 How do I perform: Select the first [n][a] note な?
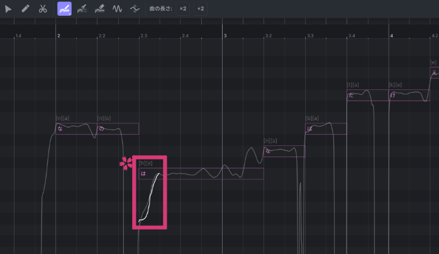75,129
